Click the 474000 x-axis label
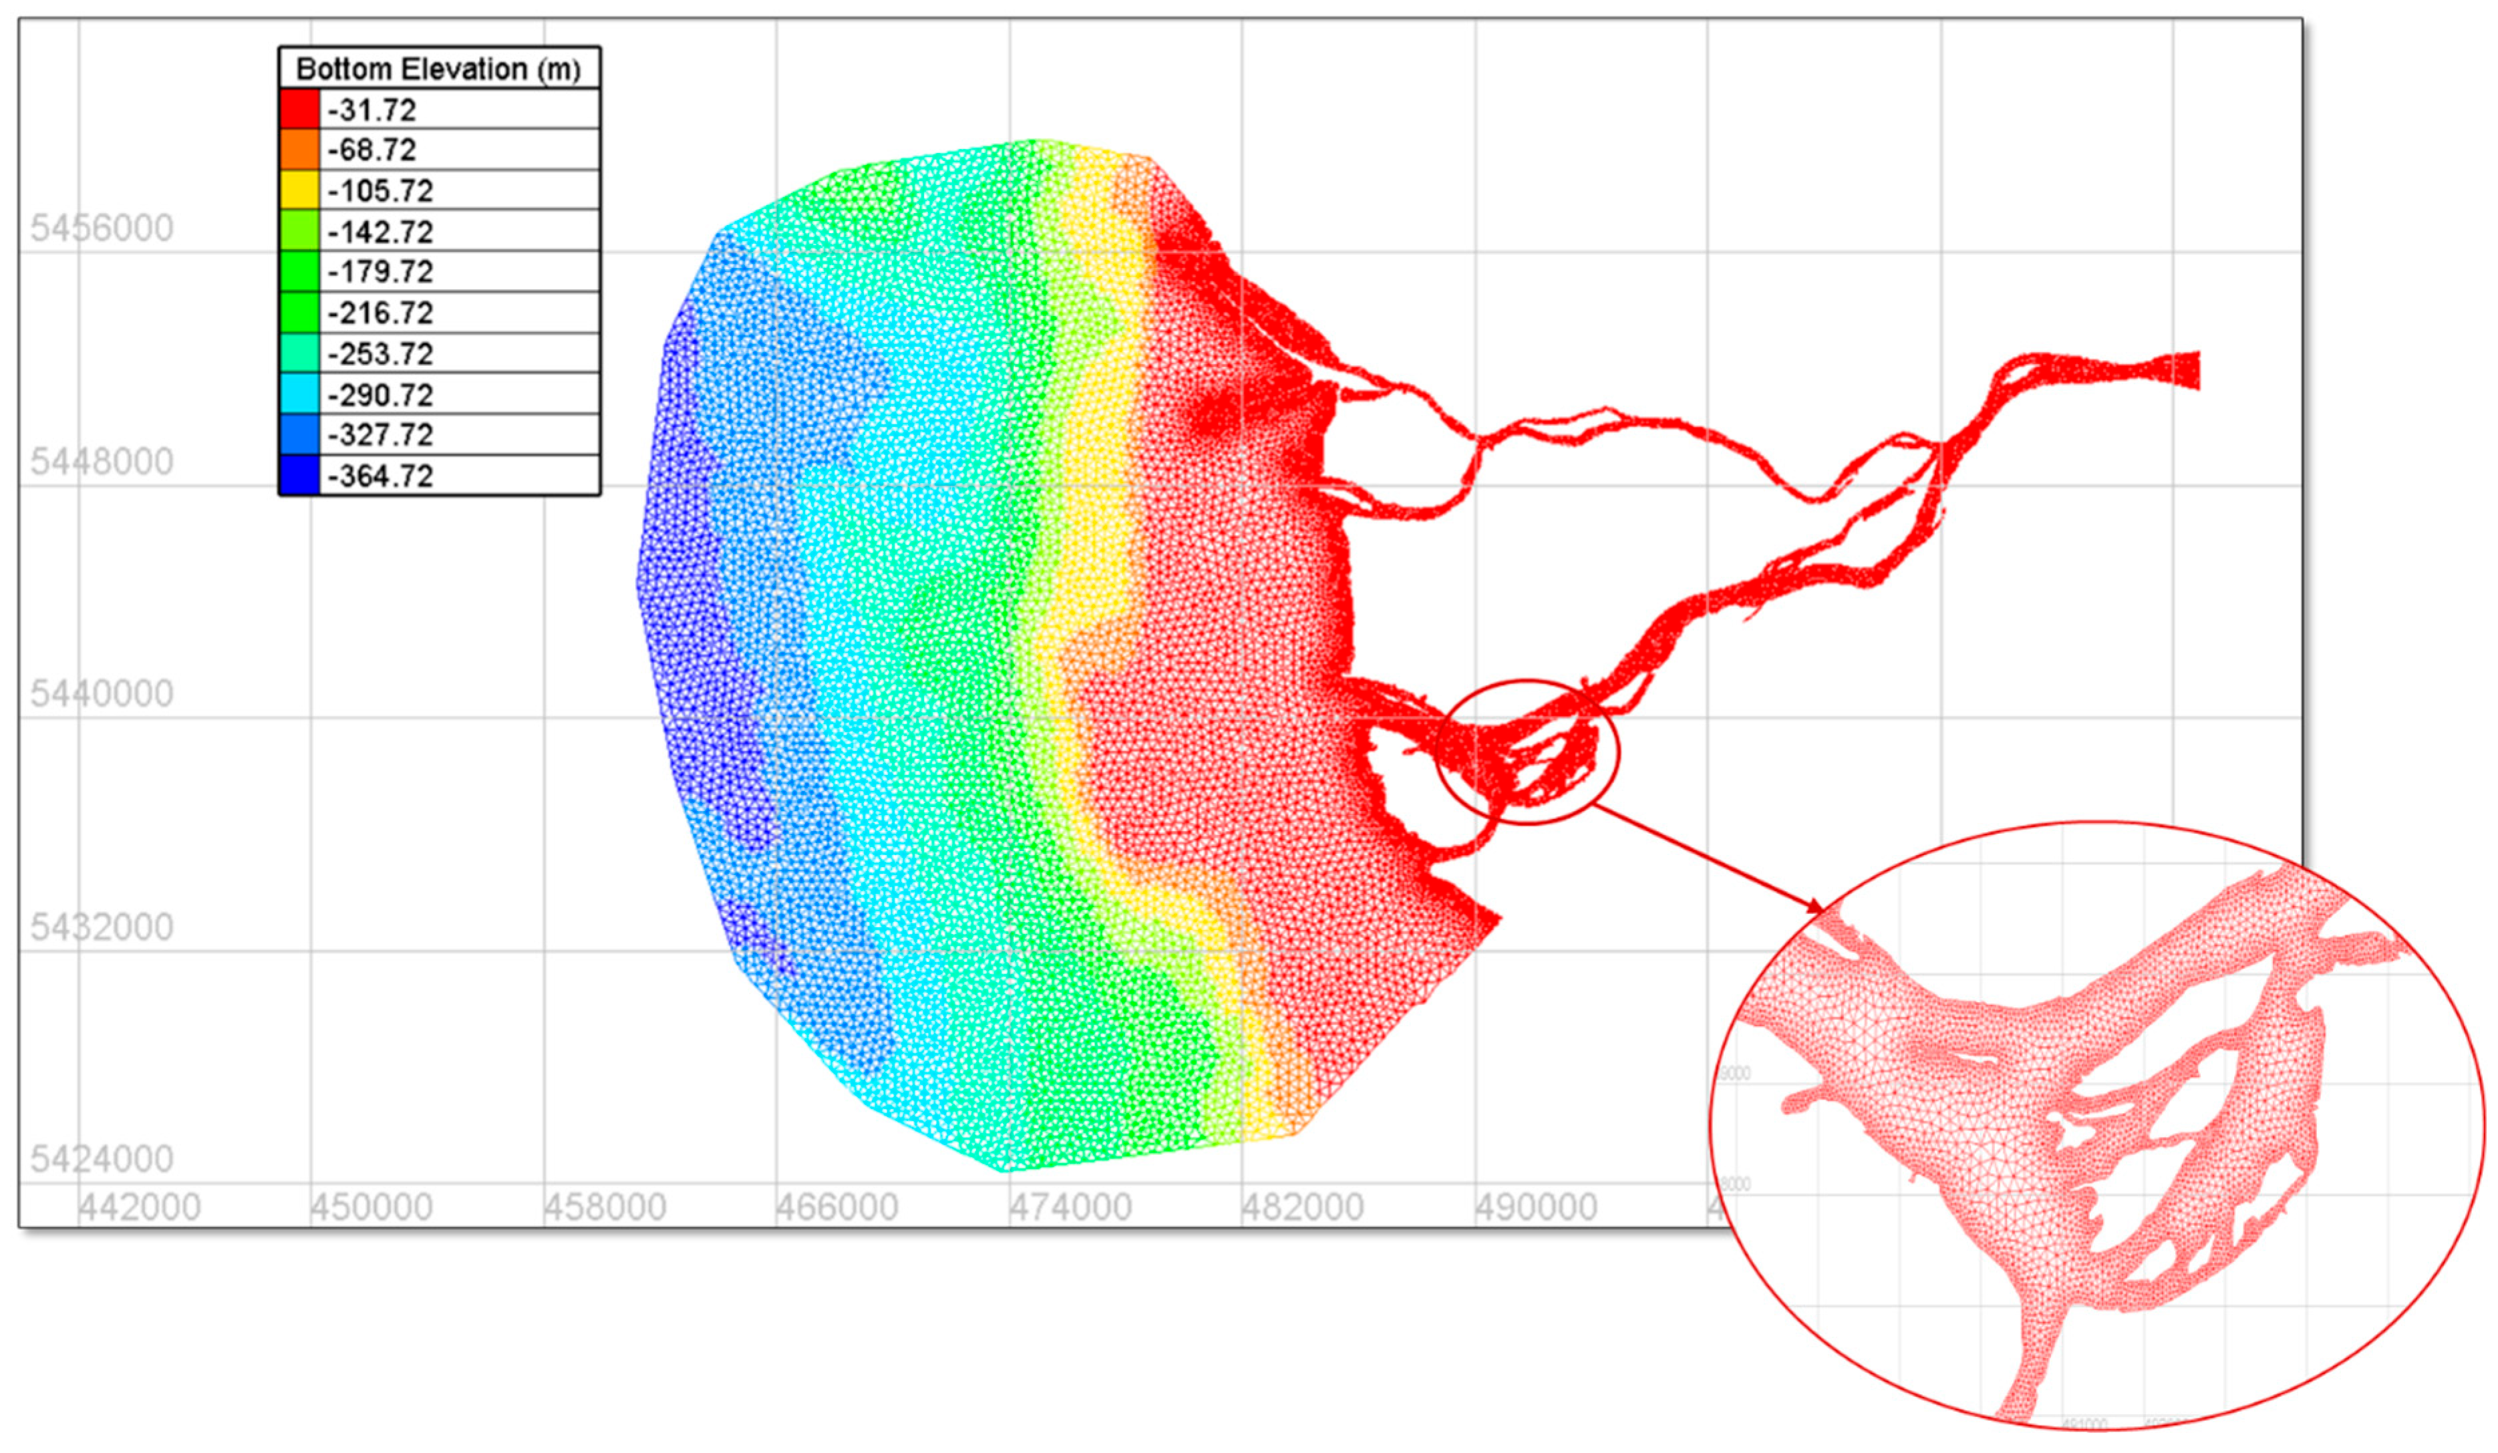This screenshot has width=2498, height=1453. 1070,1207
